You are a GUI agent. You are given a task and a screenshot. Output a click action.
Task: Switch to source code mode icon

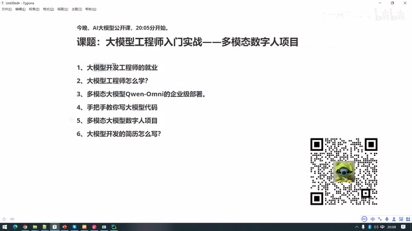12,219
